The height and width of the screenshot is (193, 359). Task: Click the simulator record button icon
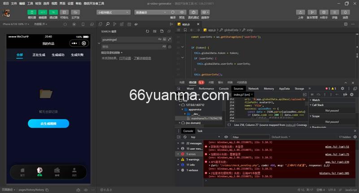[74, 24]
